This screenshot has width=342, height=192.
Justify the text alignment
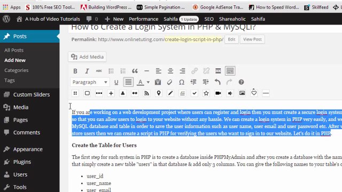[128, 82]
